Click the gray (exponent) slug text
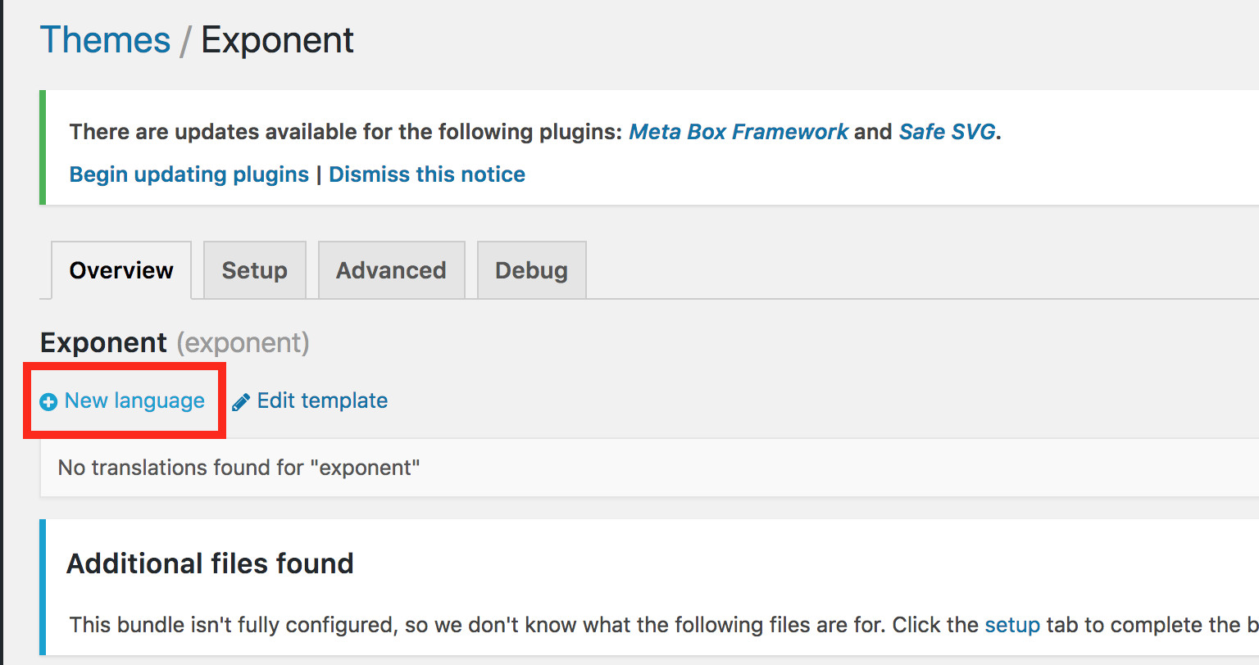Viewport: 1259px width, 665px height. click(x=243, y=342)
